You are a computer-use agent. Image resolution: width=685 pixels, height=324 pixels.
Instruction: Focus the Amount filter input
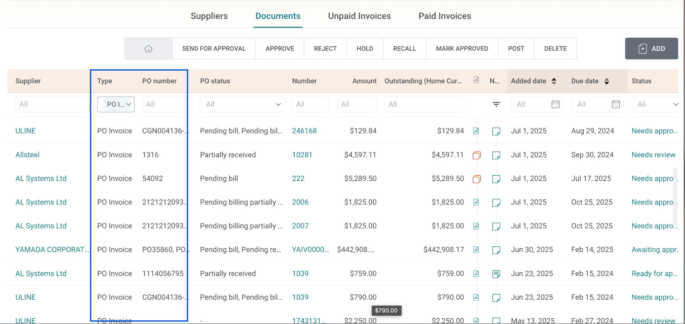pyautogui.click(x=357, y=104)
